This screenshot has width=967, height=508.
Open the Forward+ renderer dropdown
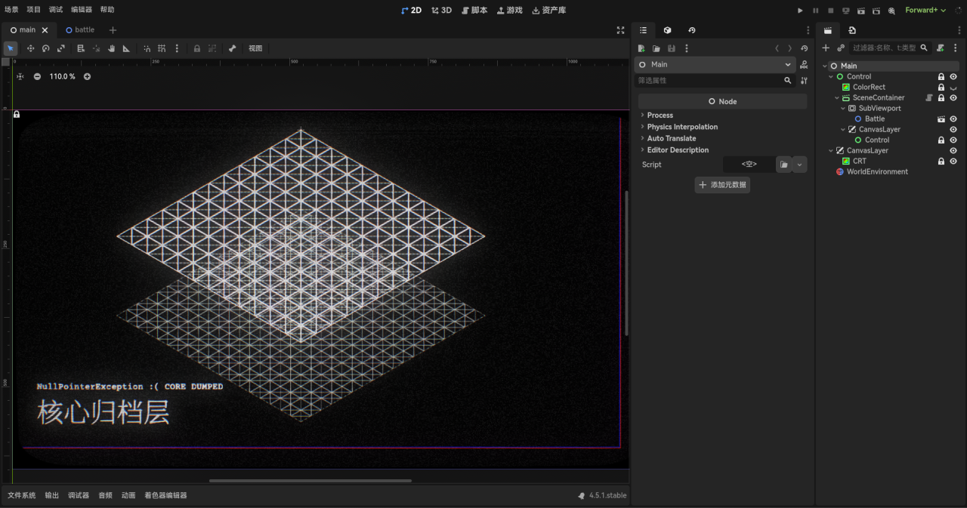[x=925, y=11]
